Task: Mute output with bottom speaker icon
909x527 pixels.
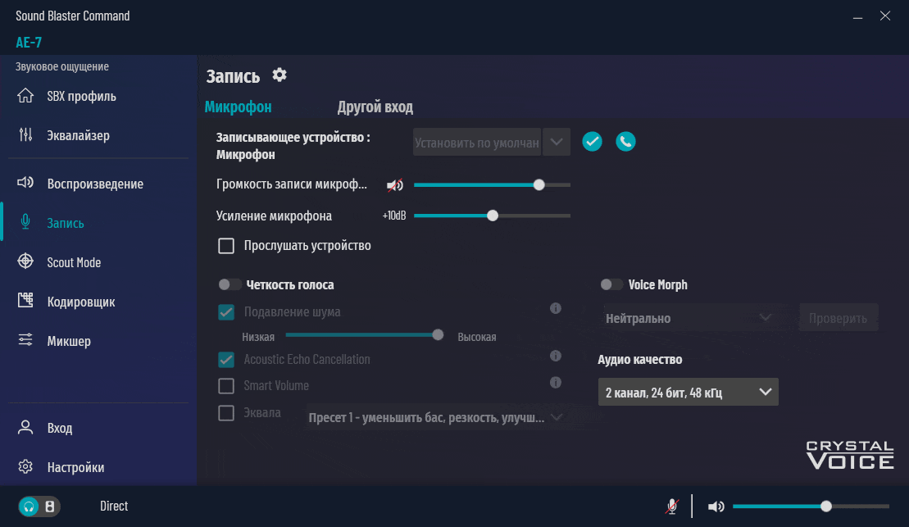Action: point(716,507)
